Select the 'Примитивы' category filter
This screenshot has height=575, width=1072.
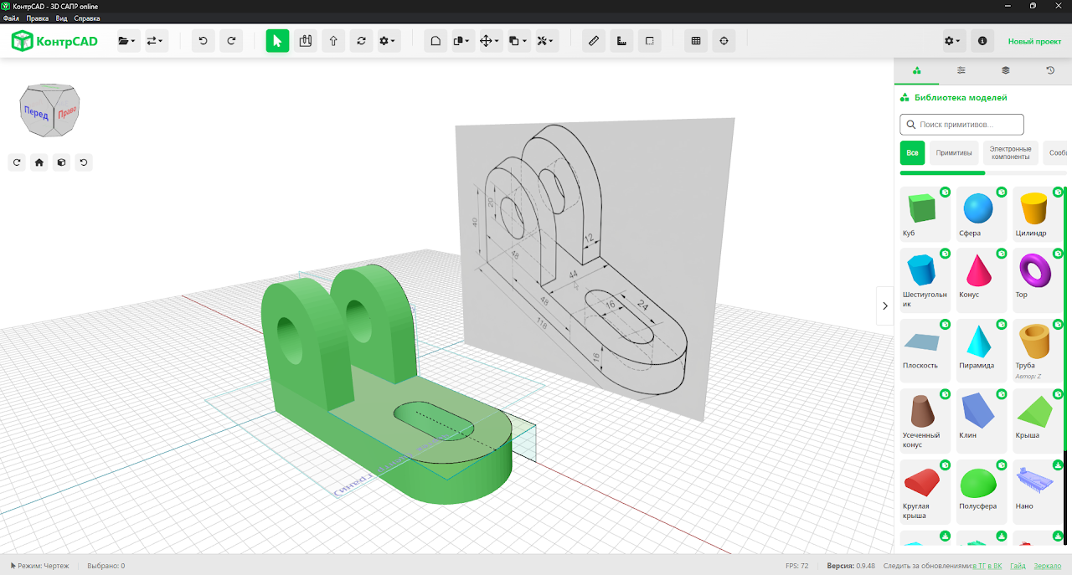coord(954,153)
